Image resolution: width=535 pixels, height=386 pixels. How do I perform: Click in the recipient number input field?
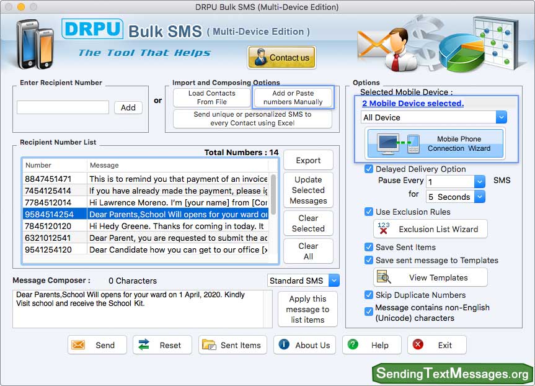[x=63, y=107]
